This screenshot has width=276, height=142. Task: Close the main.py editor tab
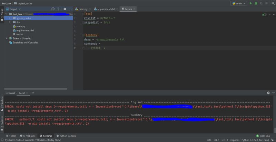click(x=89, y=9)
